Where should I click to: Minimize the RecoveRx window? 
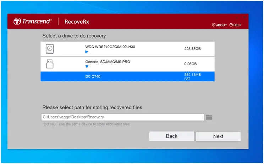coord(237,17)
